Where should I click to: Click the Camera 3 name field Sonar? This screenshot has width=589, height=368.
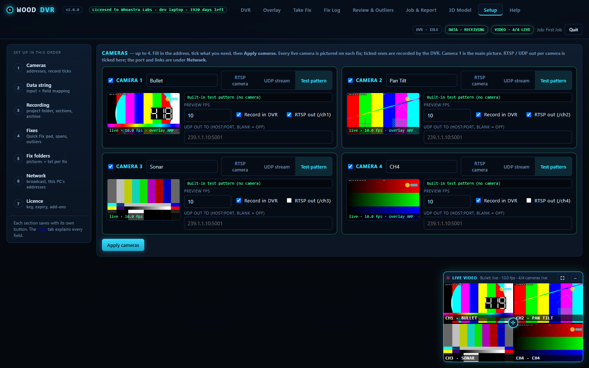pos(182,167)
